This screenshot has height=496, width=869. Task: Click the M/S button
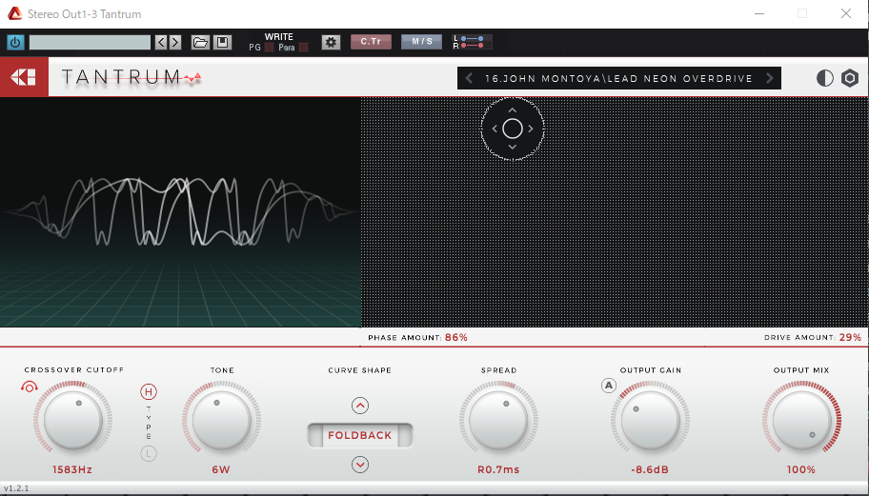click(422, 42)
